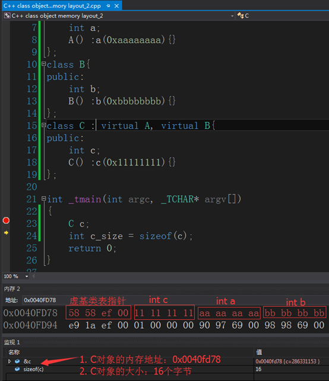
Task: Click 'sizeof(c)' in code line 24
Action: click(x=163, y=236)
